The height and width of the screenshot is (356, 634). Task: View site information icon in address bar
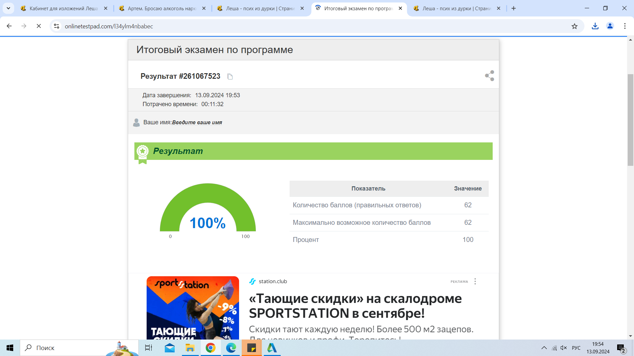[57, 26]
